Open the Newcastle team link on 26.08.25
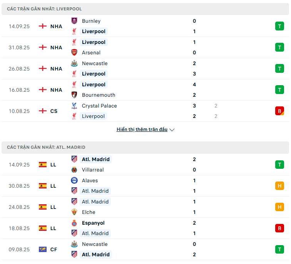 tap(95, 64)
